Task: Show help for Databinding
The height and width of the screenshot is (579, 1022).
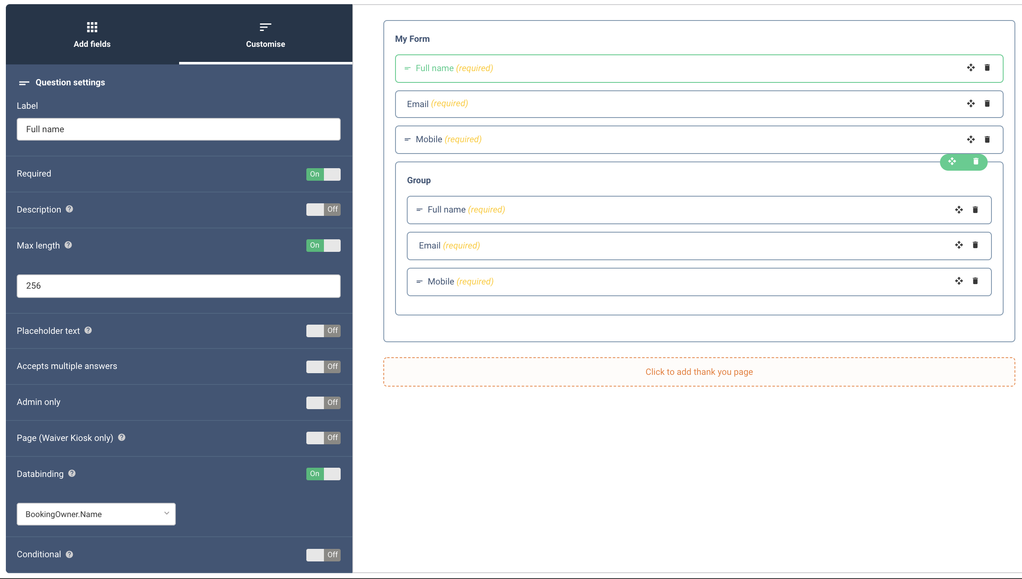Action: click(72, 474)
